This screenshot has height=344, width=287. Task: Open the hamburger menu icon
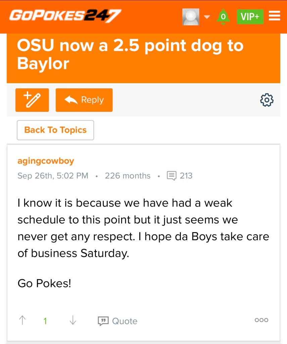tap(275, 16)
